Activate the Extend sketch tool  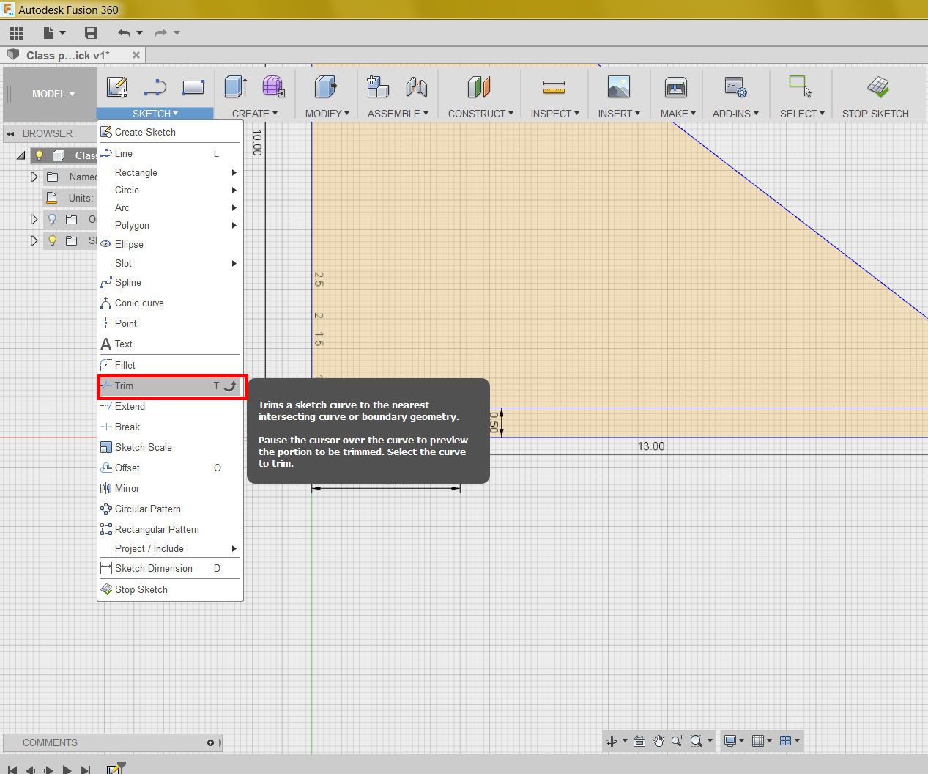129,406
